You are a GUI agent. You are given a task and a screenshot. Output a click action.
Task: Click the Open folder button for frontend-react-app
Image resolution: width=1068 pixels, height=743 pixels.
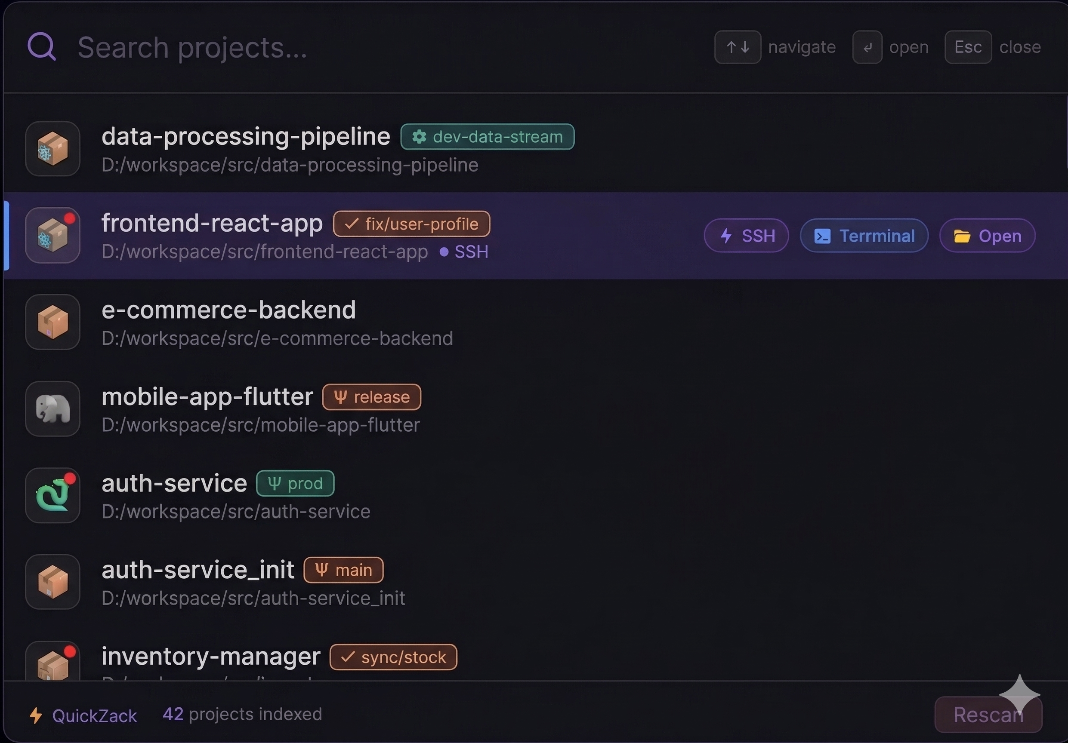[987, 236]
